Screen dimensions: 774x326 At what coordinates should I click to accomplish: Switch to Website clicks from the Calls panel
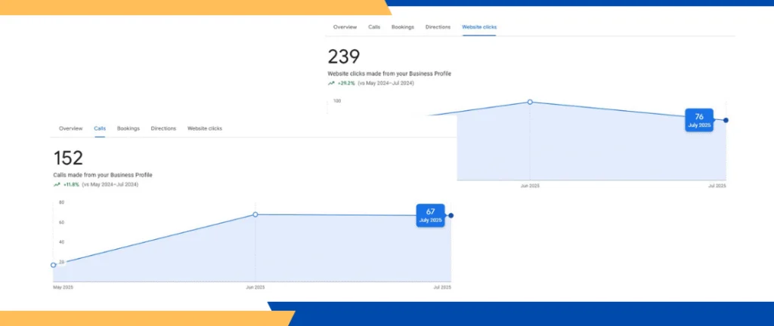coord(205,129)
